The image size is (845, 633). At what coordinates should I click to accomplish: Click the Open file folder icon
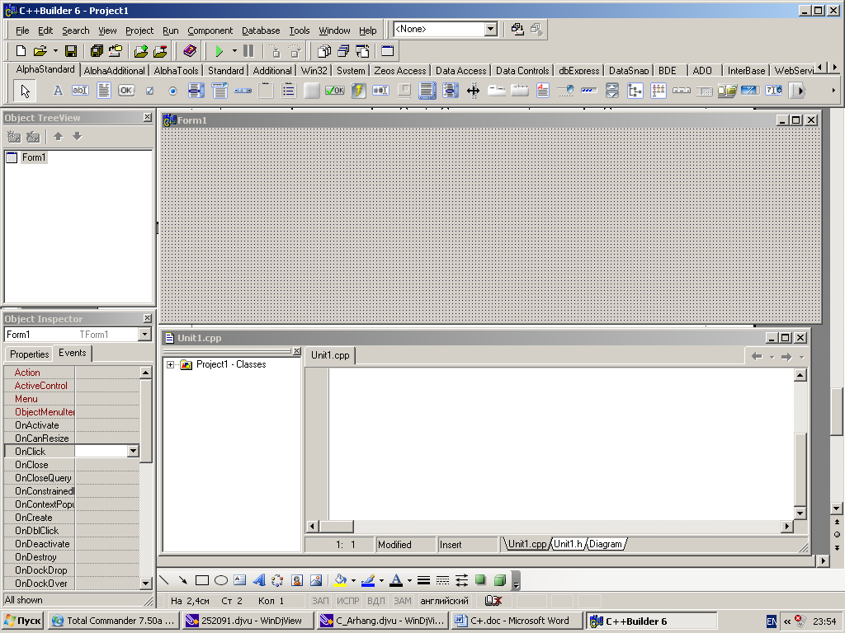point(40,51)
